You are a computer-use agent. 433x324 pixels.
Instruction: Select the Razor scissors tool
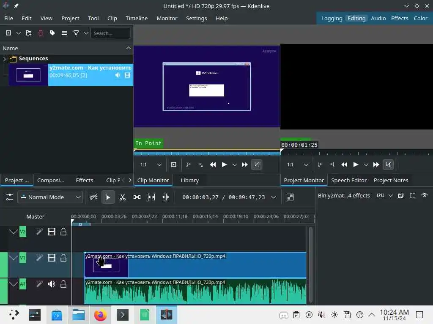[122, 197]
